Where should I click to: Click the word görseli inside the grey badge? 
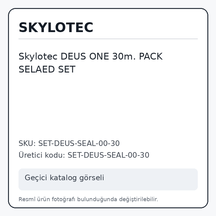coord(92,178)
